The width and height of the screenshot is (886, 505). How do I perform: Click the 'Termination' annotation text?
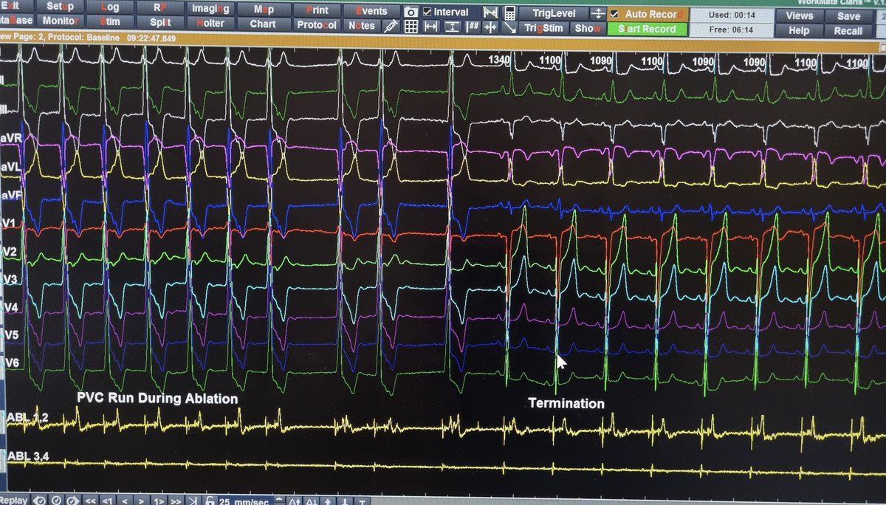(x=566, y=403)
